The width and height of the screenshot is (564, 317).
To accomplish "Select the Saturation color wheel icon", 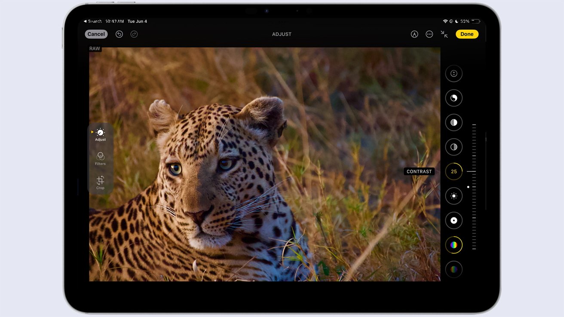I will (454, 245).
